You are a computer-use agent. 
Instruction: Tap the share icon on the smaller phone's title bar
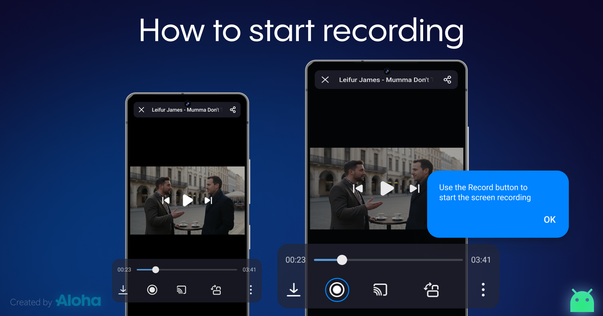tap(233, 109)
